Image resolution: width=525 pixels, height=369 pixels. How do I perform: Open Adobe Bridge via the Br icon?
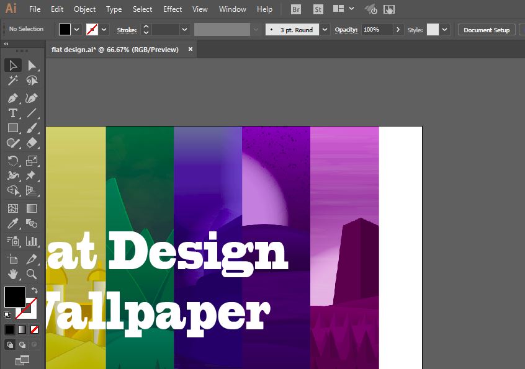295,9
